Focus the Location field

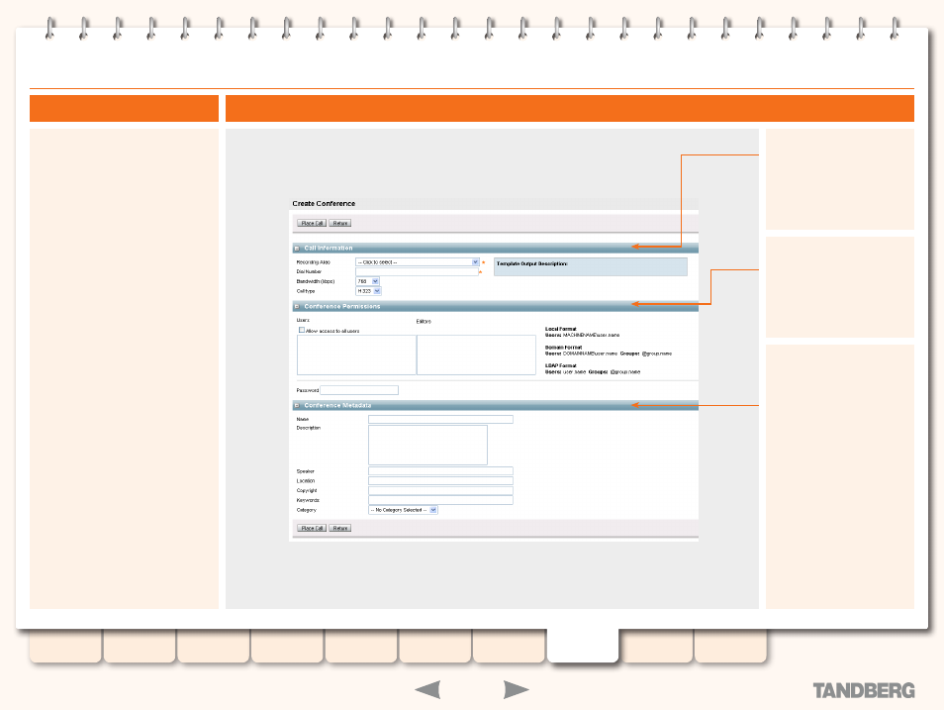(440, 481)
